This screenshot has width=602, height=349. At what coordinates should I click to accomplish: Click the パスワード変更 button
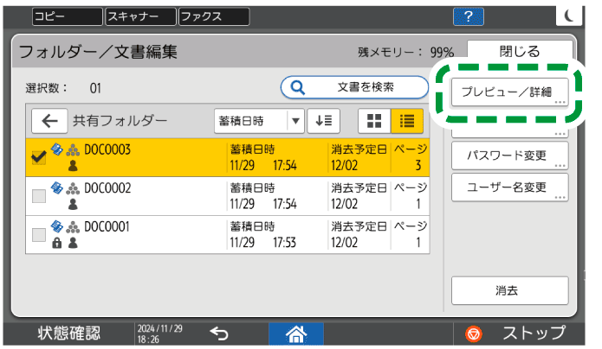coord(509,155)
